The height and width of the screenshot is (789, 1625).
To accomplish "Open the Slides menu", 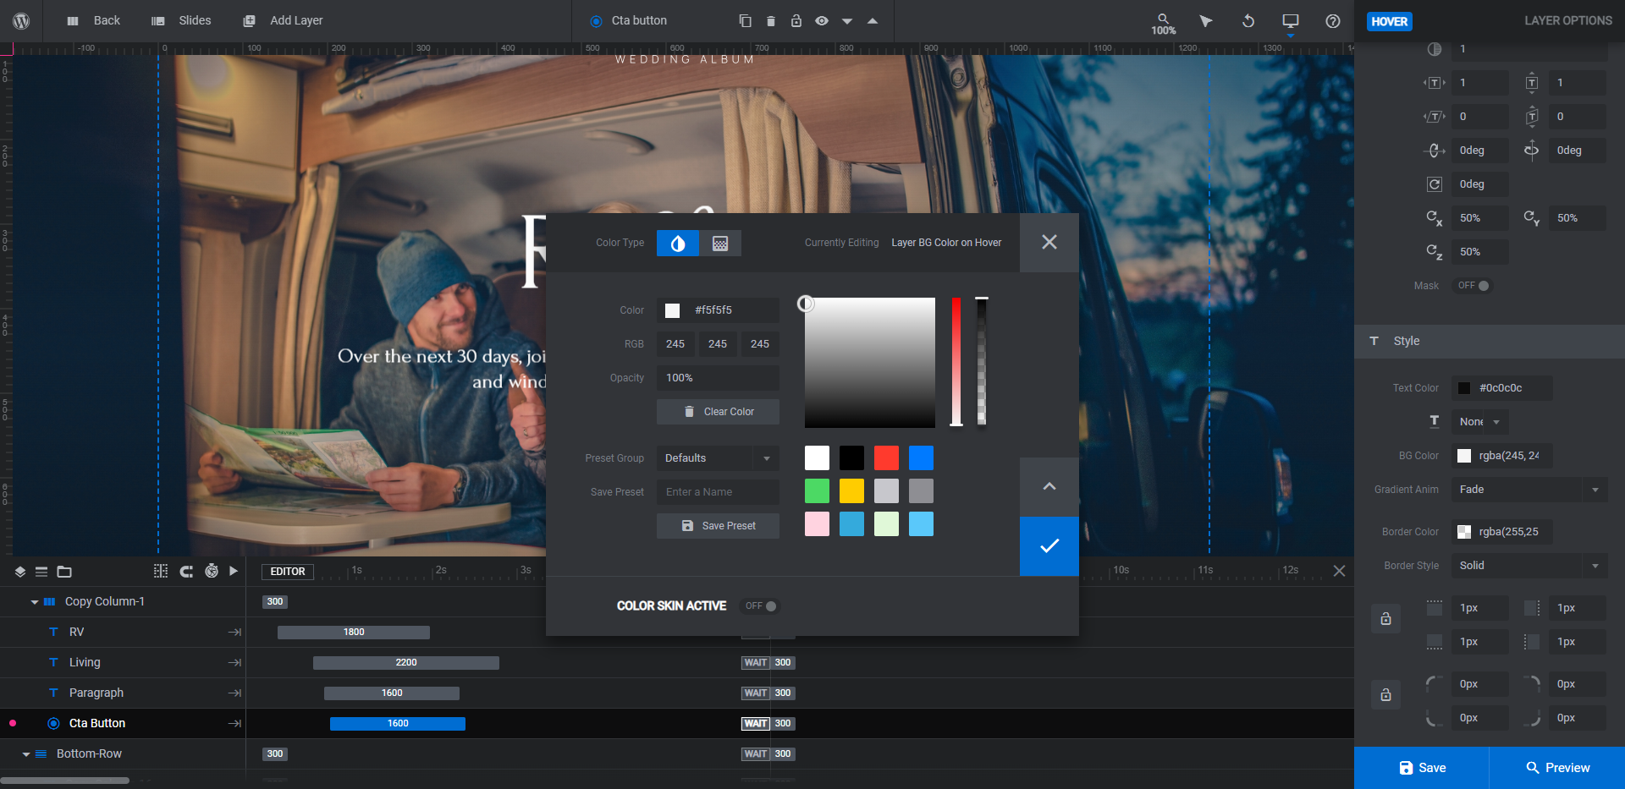I will coord(181,20).
